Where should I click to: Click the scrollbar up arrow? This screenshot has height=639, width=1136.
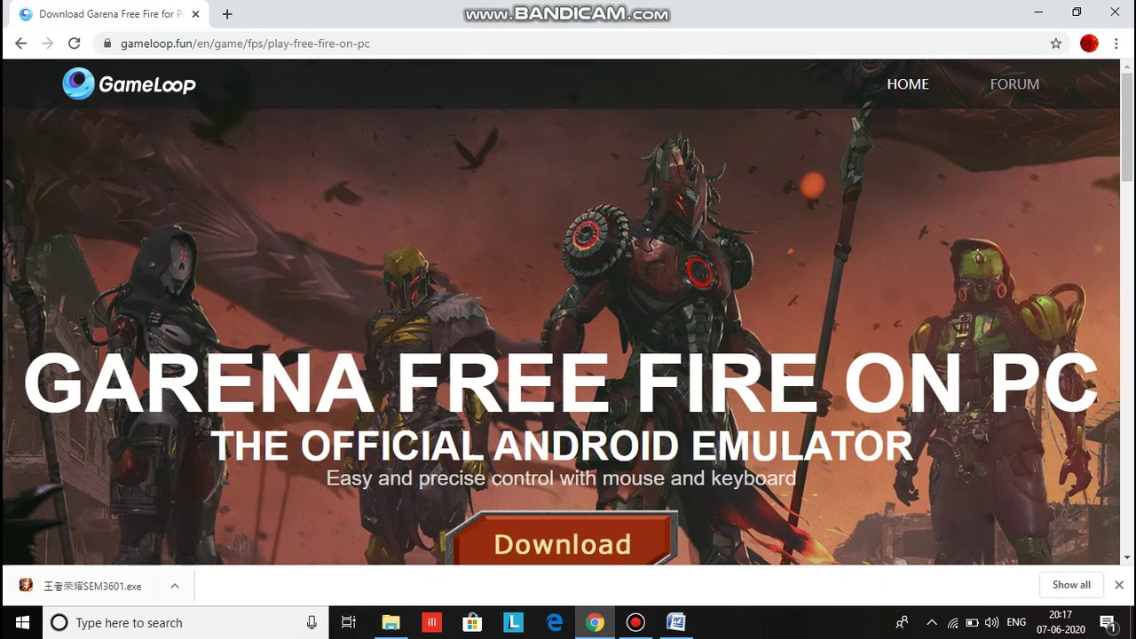[x=1127, y=67]
